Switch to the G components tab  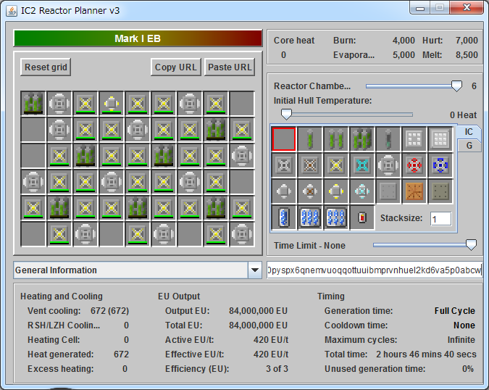click(x=469, y=146)
